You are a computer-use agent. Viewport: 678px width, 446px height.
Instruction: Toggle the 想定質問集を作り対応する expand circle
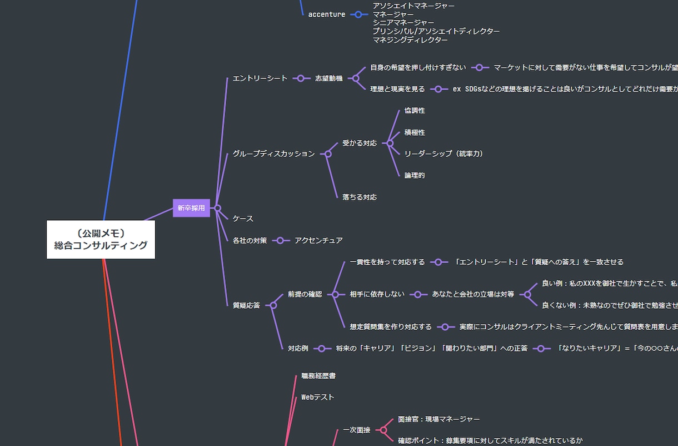[x=445, y=327]
